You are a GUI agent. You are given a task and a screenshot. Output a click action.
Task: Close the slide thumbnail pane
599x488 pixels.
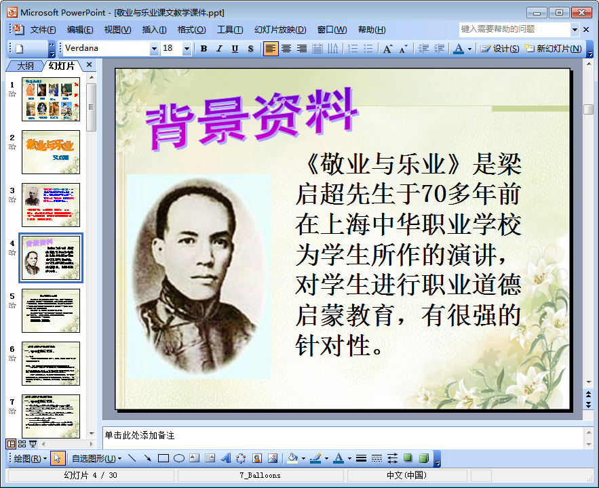(x=90, y=65)
